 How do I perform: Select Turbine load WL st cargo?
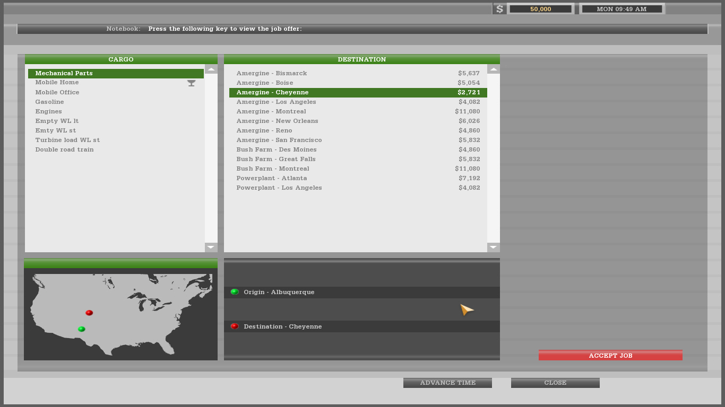tap(67, 140)
